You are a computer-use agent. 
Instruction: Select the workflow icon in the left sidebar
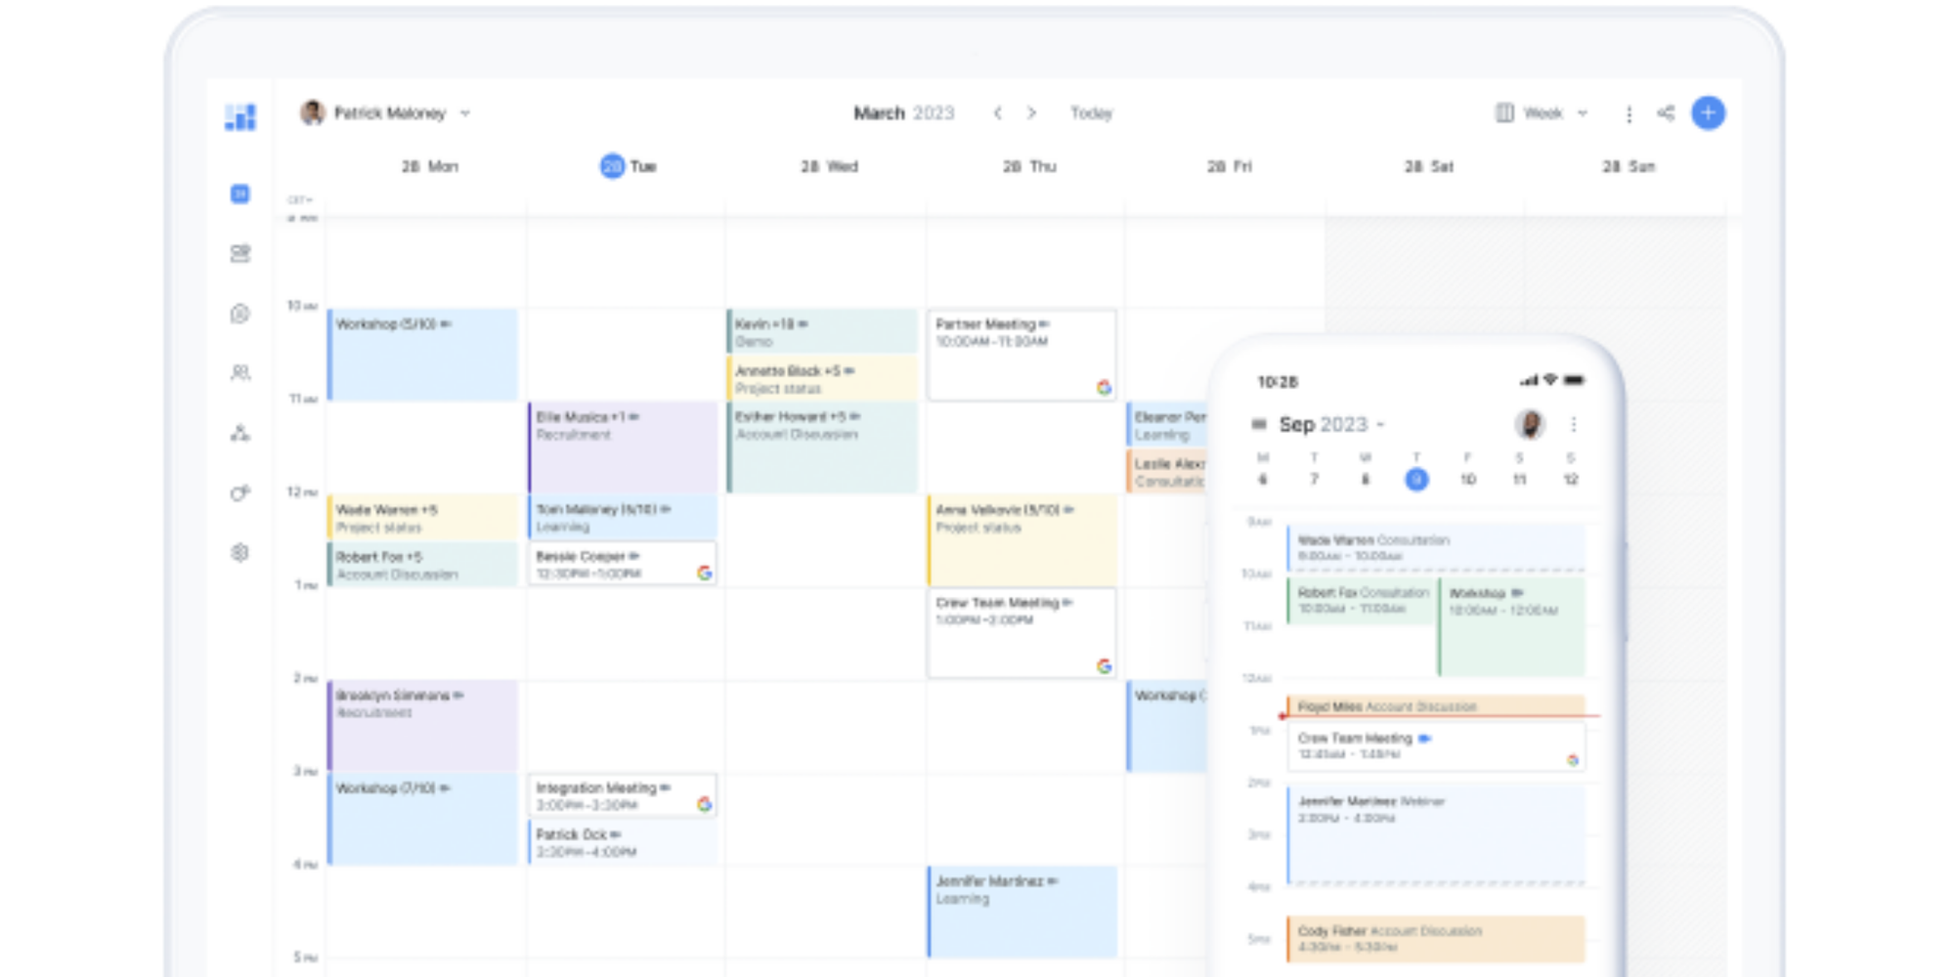click(239, 433)
